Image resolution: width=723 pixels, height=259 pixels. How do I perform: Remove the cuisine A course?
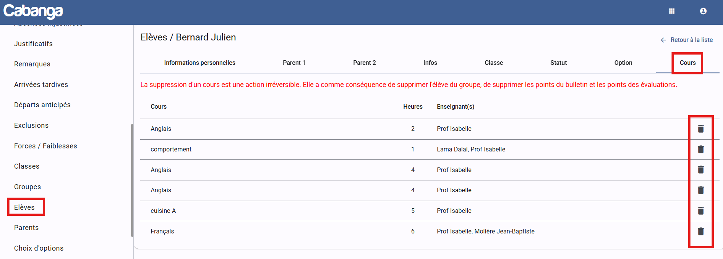click(x=700, y=211)
